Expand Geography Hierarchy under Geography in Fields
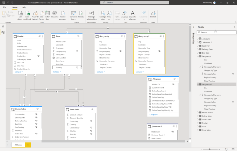This screenshot has width=237, height=151. [x=200, y=67]
